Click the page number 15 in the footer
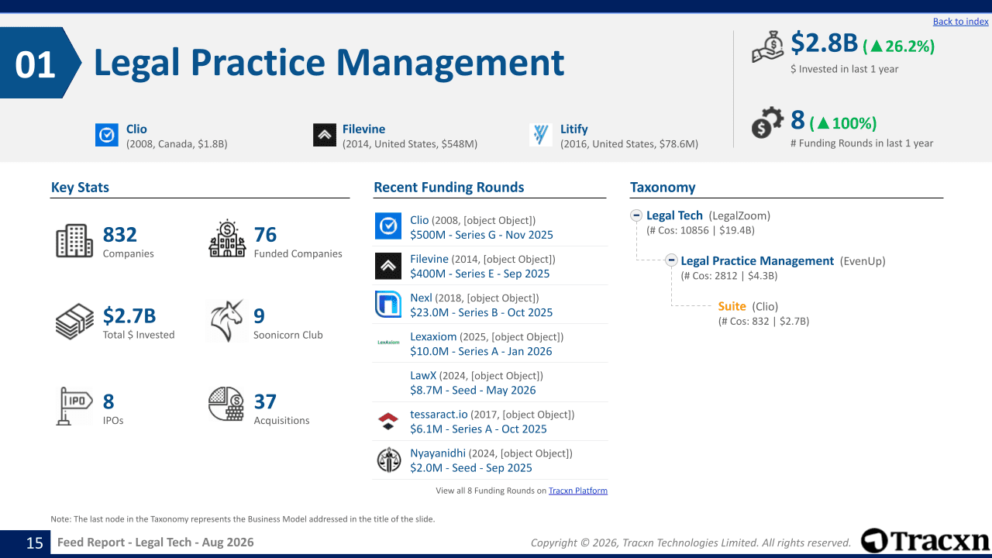The image size is (992, 558). pyautogui.click(x=35, y=542)
